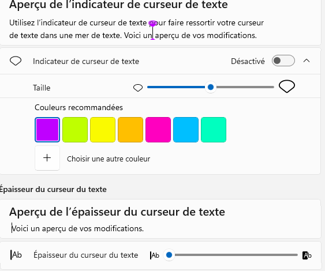325x271 pixels.
Task: Select the purple recommended color
Action: [x=47, y=130]
